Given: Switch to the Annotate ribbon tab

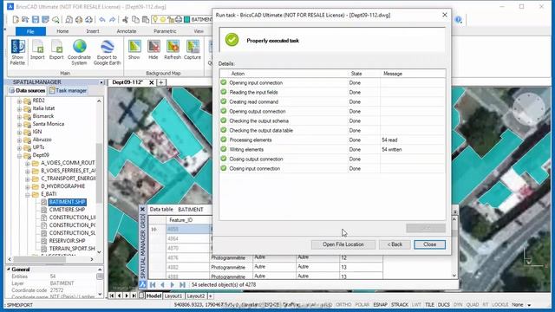Looking at the screenshot, I should point(127,31).
